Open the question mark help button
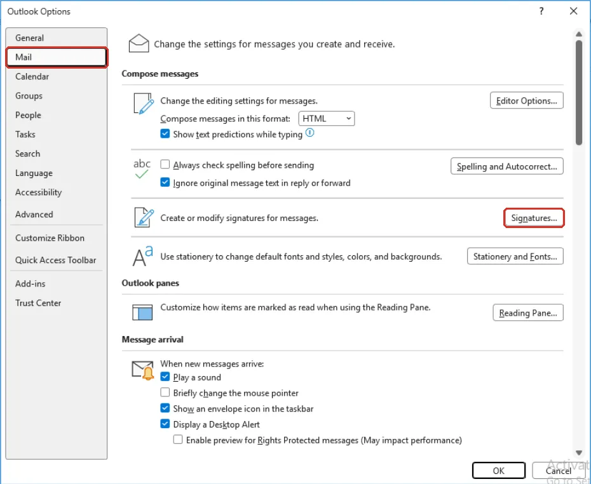This screenshot has width=591, height=484. tap(541, 11)
